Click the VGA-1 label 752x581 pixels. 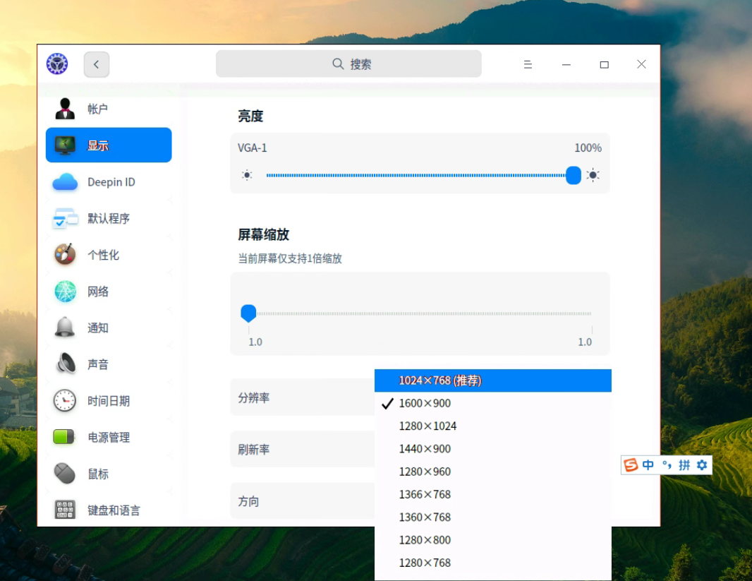[253, 148]
